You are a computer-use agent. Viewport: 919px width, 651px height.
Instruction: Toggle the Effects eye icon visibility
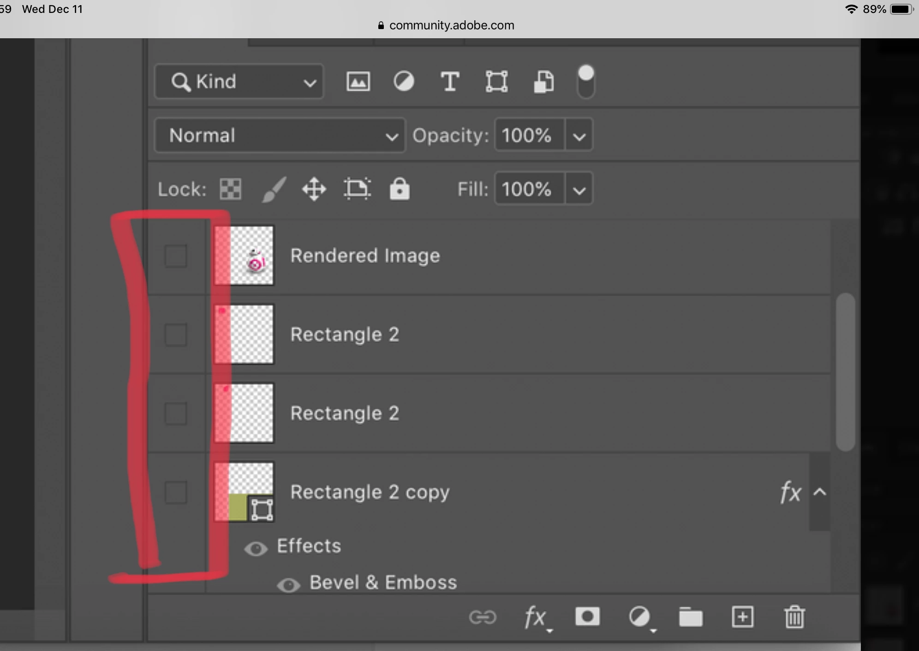pyautogui.click(x=256, y=549)
